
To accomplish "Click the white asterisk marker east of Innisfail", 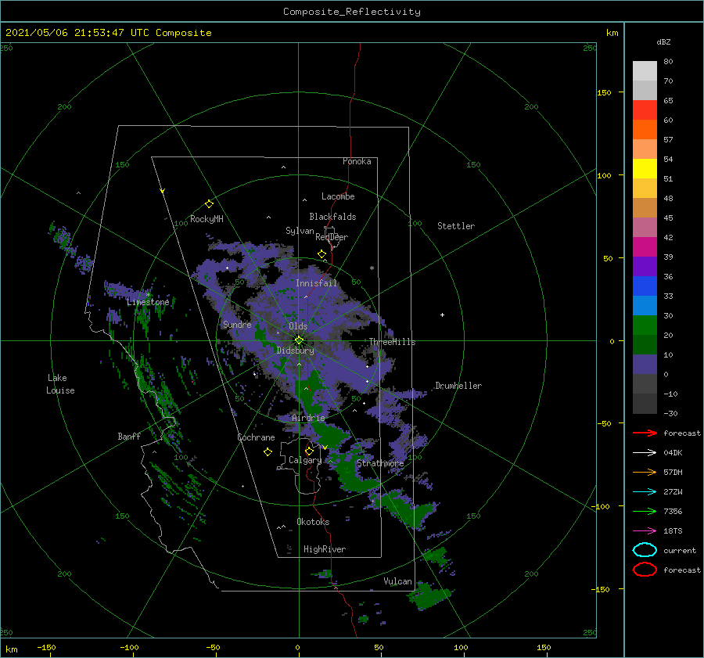I will point(372,268).
